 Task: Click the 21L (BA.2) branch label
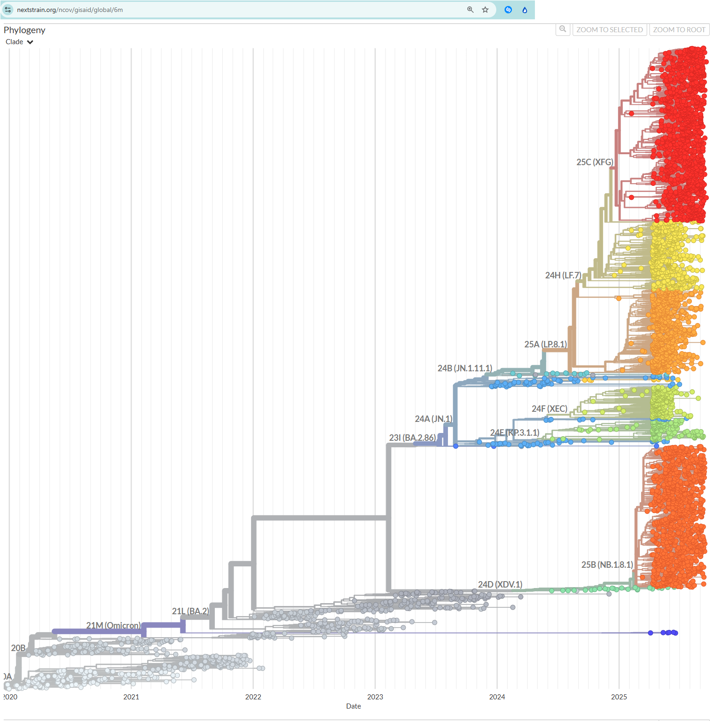[190, 611]
